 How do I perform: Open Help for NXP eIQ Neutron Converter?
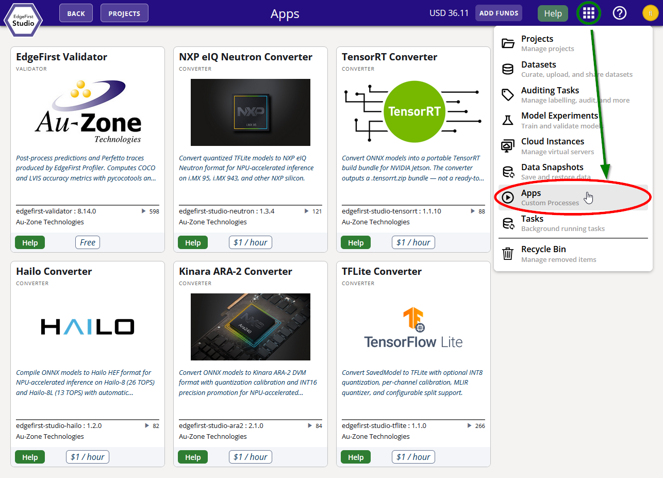193,242
